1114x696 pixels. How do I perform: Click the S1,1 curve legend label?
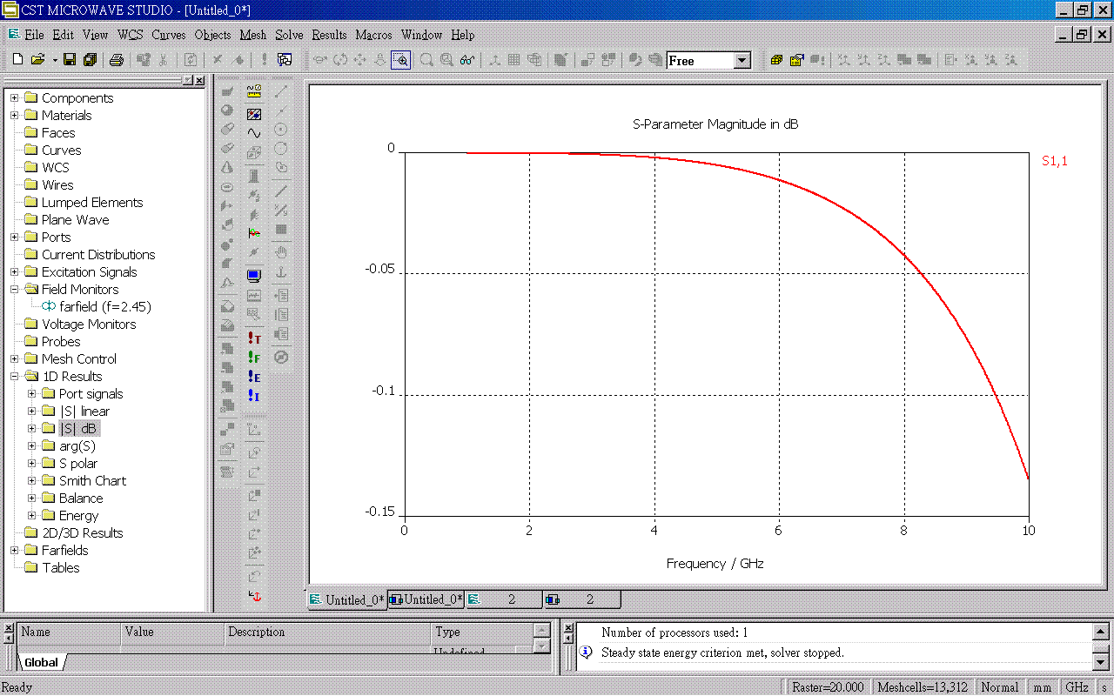[1055, 161]
